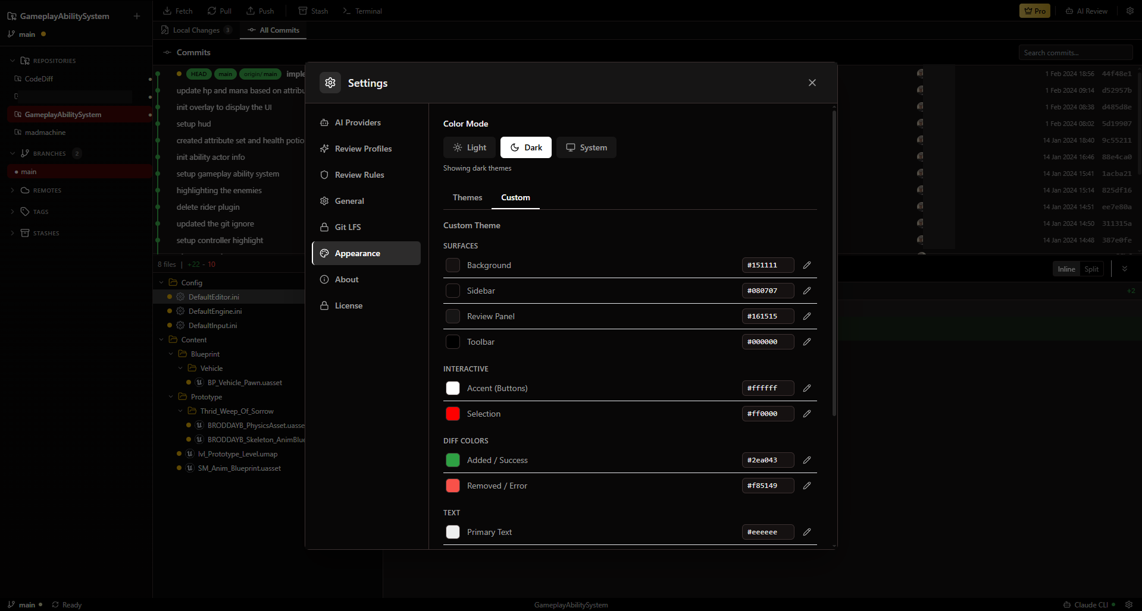Click the Pro badge button
The image size is (1142, 611).
1035,11
